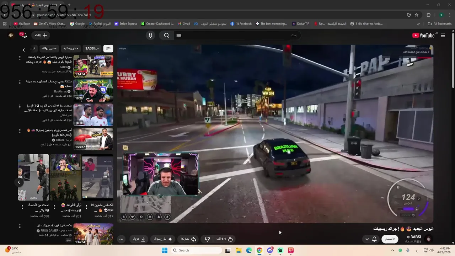Screen dimensions: 455x256
Task: Click the Windows Start button
Action: click(x=165, y=250)
